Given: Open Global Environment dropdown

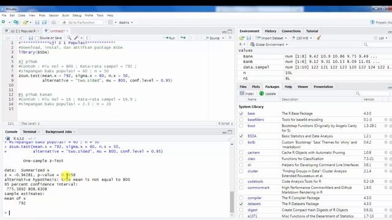Looking at the screenshot, I should click(269, 45).
